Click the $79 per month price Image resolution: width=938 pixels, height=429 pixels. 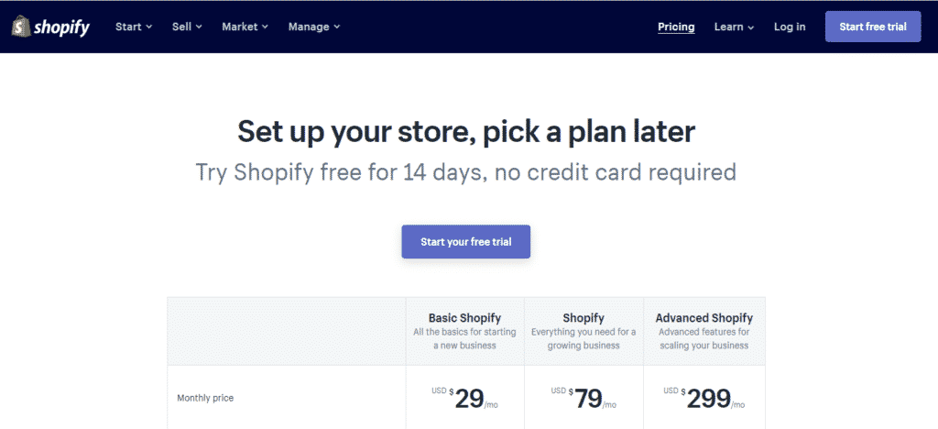[584, 399]
